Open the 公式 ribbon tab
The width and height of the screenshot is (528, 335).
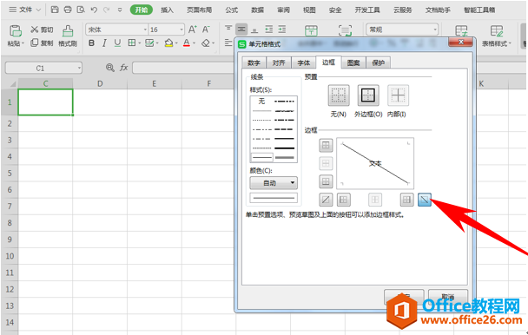pos(231,10)
